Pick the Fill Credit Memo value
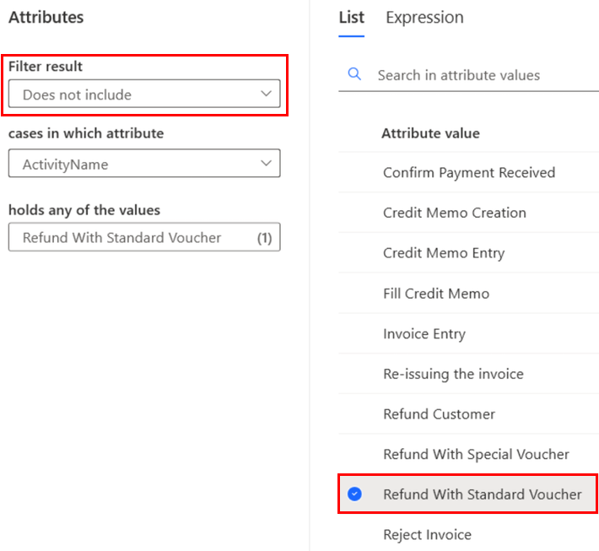This screenshot has width=599, height=551. (436, 294)
